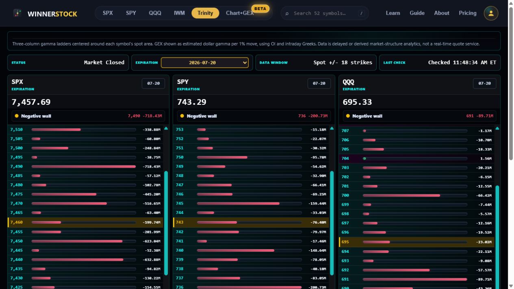
Task: Select QQQ strike row 704
Action: click(x=416, y=158)
